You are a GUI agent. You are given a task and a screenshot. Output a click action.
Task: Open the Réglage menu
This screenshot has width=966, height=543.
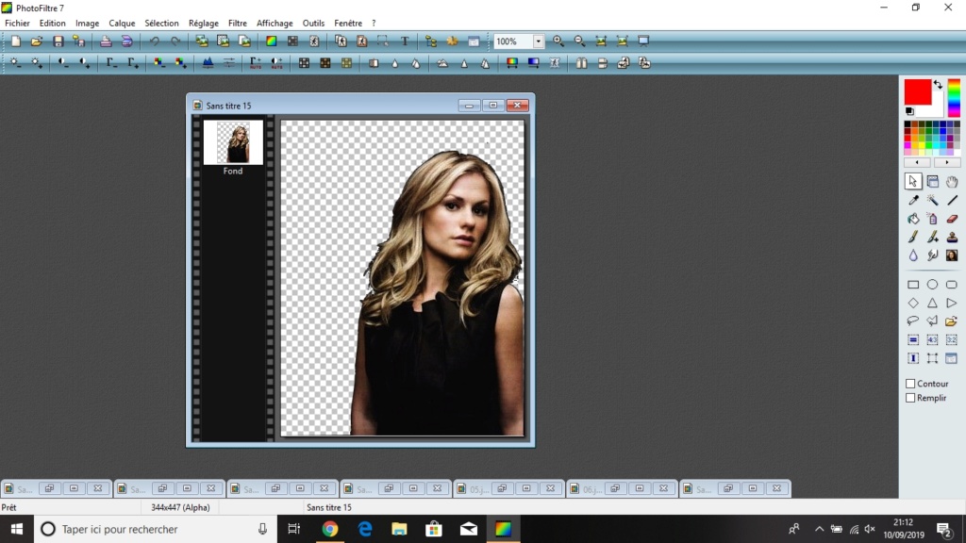(x=204, y=24)
